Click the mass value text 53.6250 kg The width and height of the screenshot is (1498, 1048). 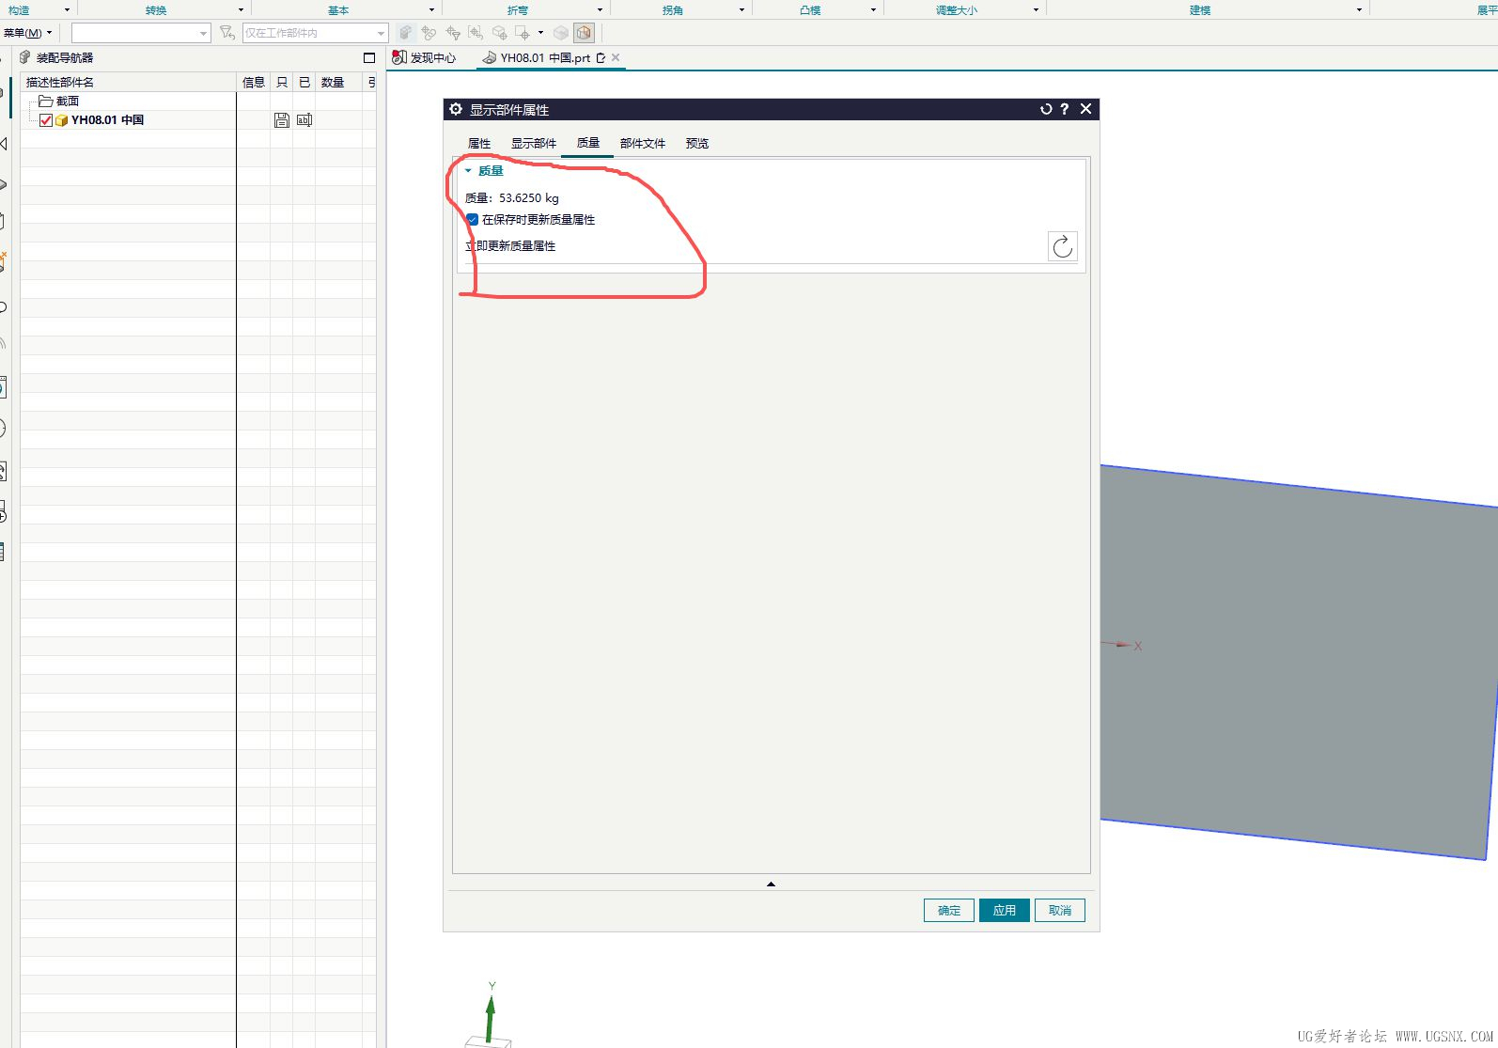[529, 198]
